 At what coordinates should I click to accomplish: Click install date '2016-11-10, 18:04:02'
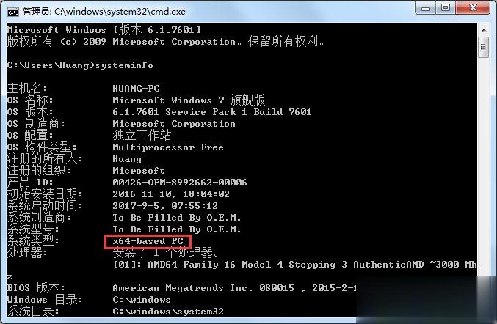coord(171,194)
